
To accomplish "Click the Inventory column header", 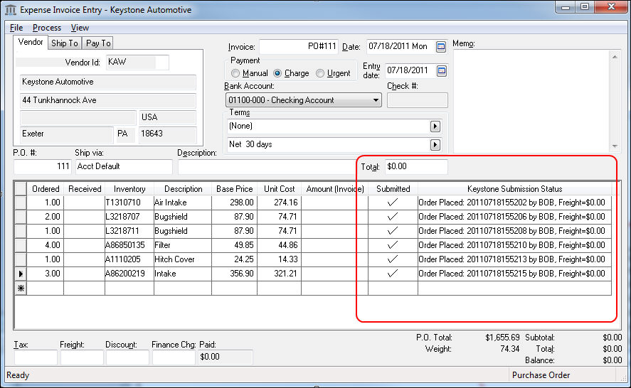I will click(129, 189).
